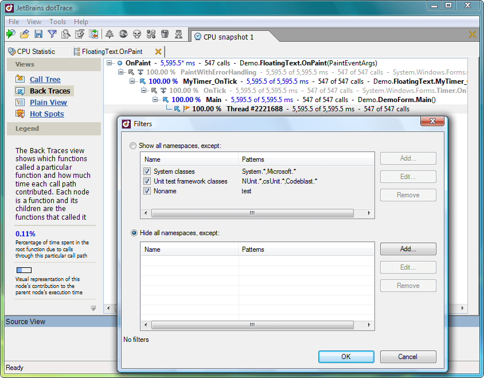Click the trash bin toolbar icon
Screen dimensions: 484x378
(165, 34)
